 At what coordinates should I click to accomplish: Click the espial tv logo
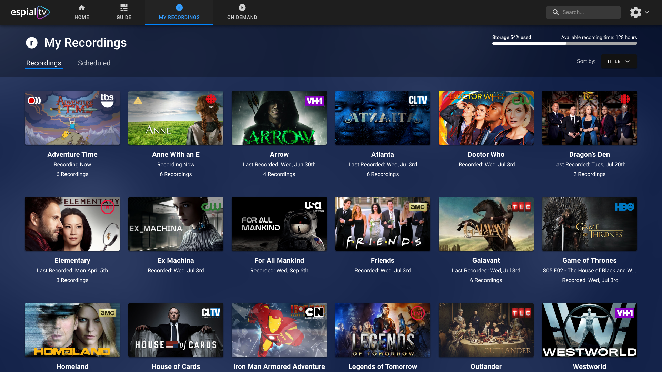pos(30,12)
